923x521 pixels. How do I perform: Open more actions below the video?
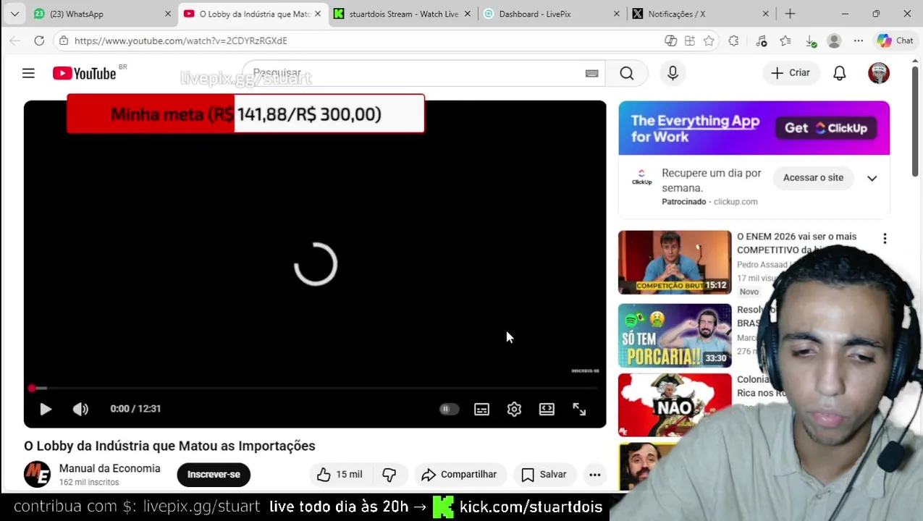pos(594,474)
